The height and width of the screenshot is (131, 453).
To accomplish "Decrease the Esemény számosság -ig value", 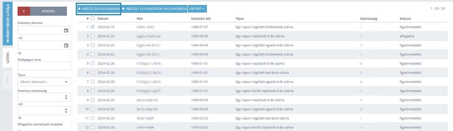I will 66,112.
